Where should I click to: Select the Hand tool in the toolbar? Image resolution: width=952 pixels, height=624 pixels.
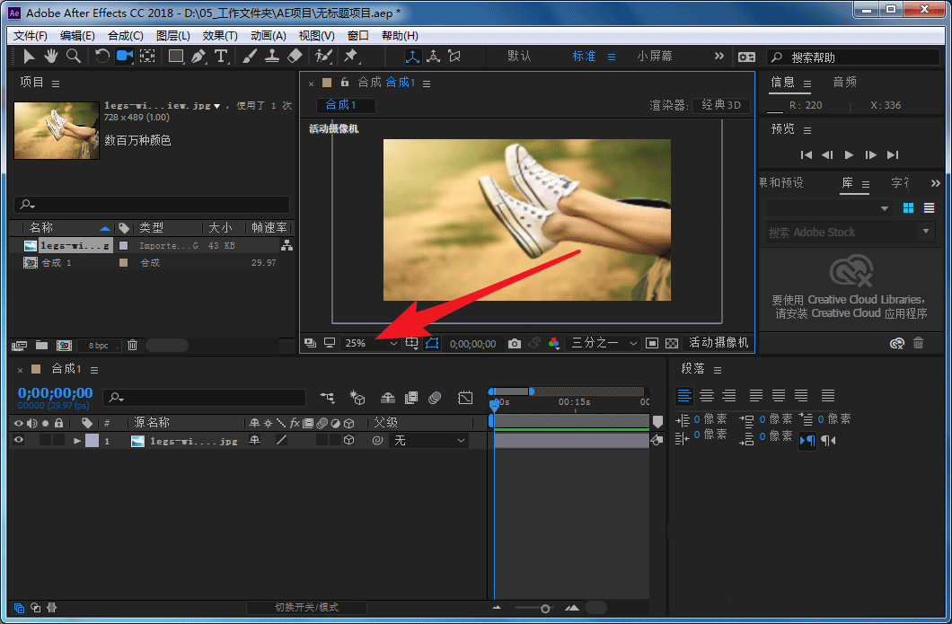(x=51, y=56)
